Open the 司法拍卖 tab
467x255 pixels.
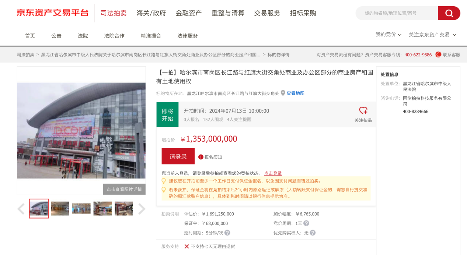click(114, 13)
